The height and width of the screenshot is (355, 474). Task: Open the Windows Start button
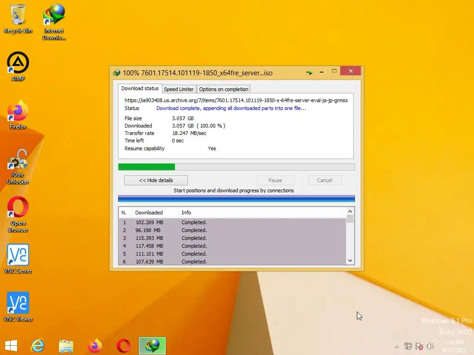(x=11, y=346)
